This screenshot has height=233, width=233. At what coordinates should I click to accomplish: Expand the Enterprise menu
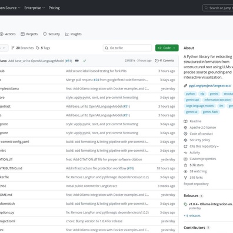pos(35,8)
